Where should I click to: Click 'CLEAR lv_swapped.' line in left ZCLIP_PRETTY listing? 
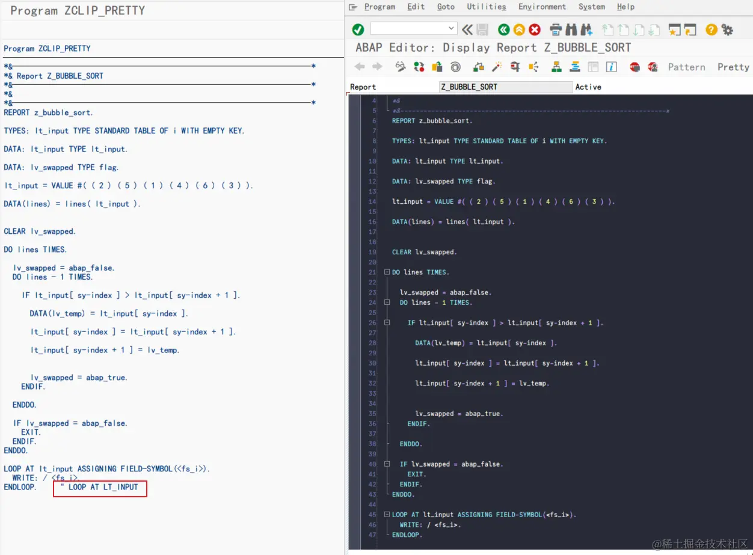[40, 232]
